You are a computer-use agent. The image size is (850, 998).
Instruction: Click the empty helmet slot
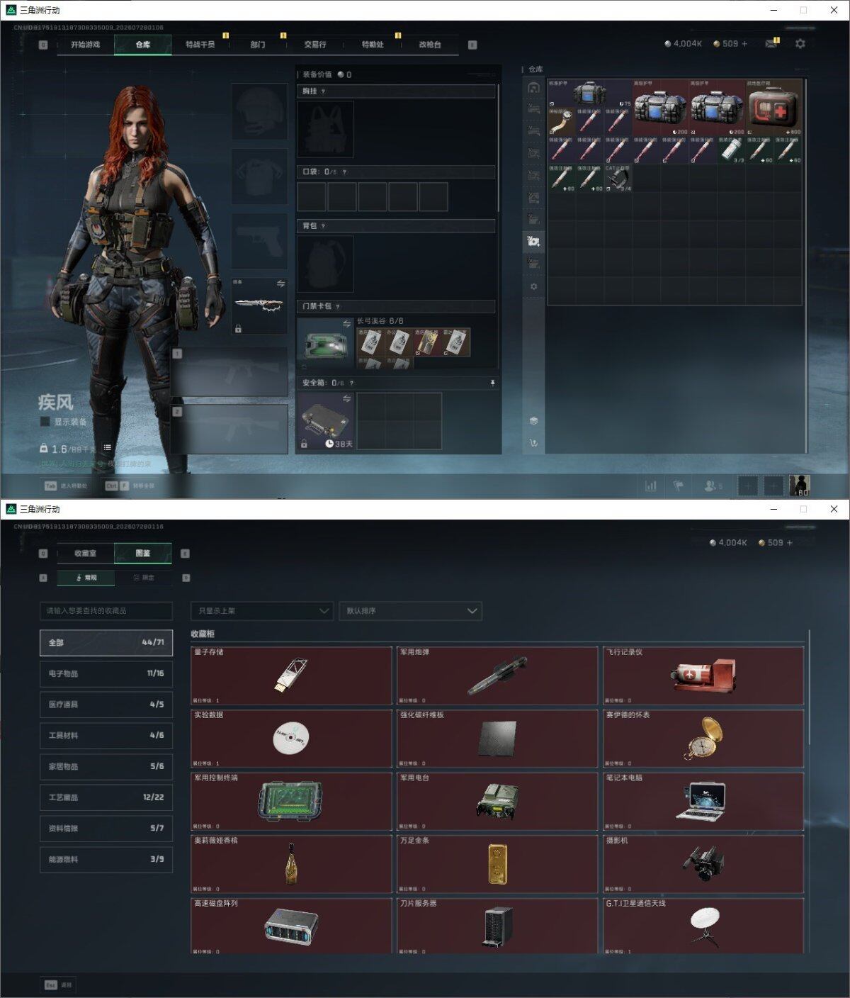click(259, 111)
